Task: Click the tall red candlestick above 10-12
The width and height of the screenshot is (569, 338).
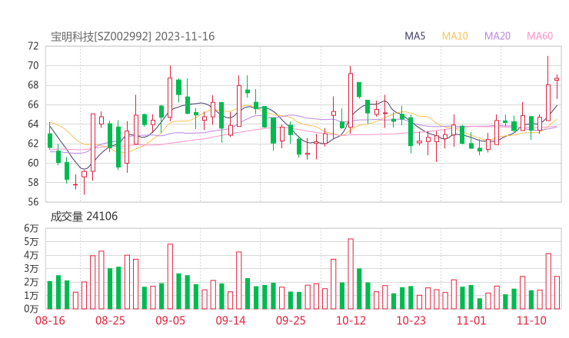Action: (x=351, y=100)
